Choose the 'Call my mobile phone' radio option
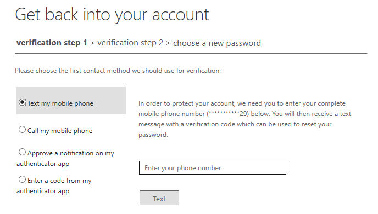The width and height of the screenshot is (378, 214). [22, 130]
